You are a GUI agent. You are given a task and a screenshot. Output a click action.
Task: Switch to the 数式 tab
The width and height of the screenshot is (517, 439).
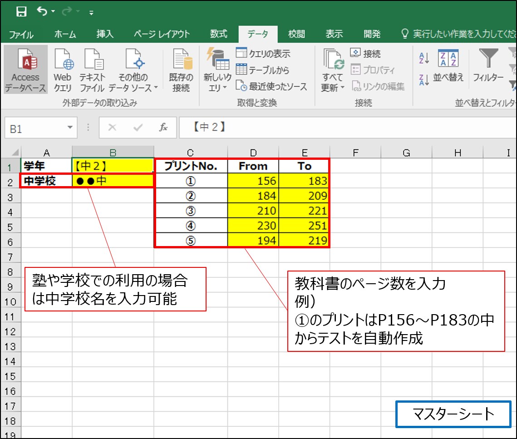coord(219,34)
